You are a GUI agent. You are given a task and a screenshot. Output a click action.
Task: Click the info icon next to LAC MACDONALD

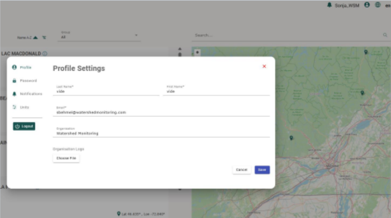[45, 54]
